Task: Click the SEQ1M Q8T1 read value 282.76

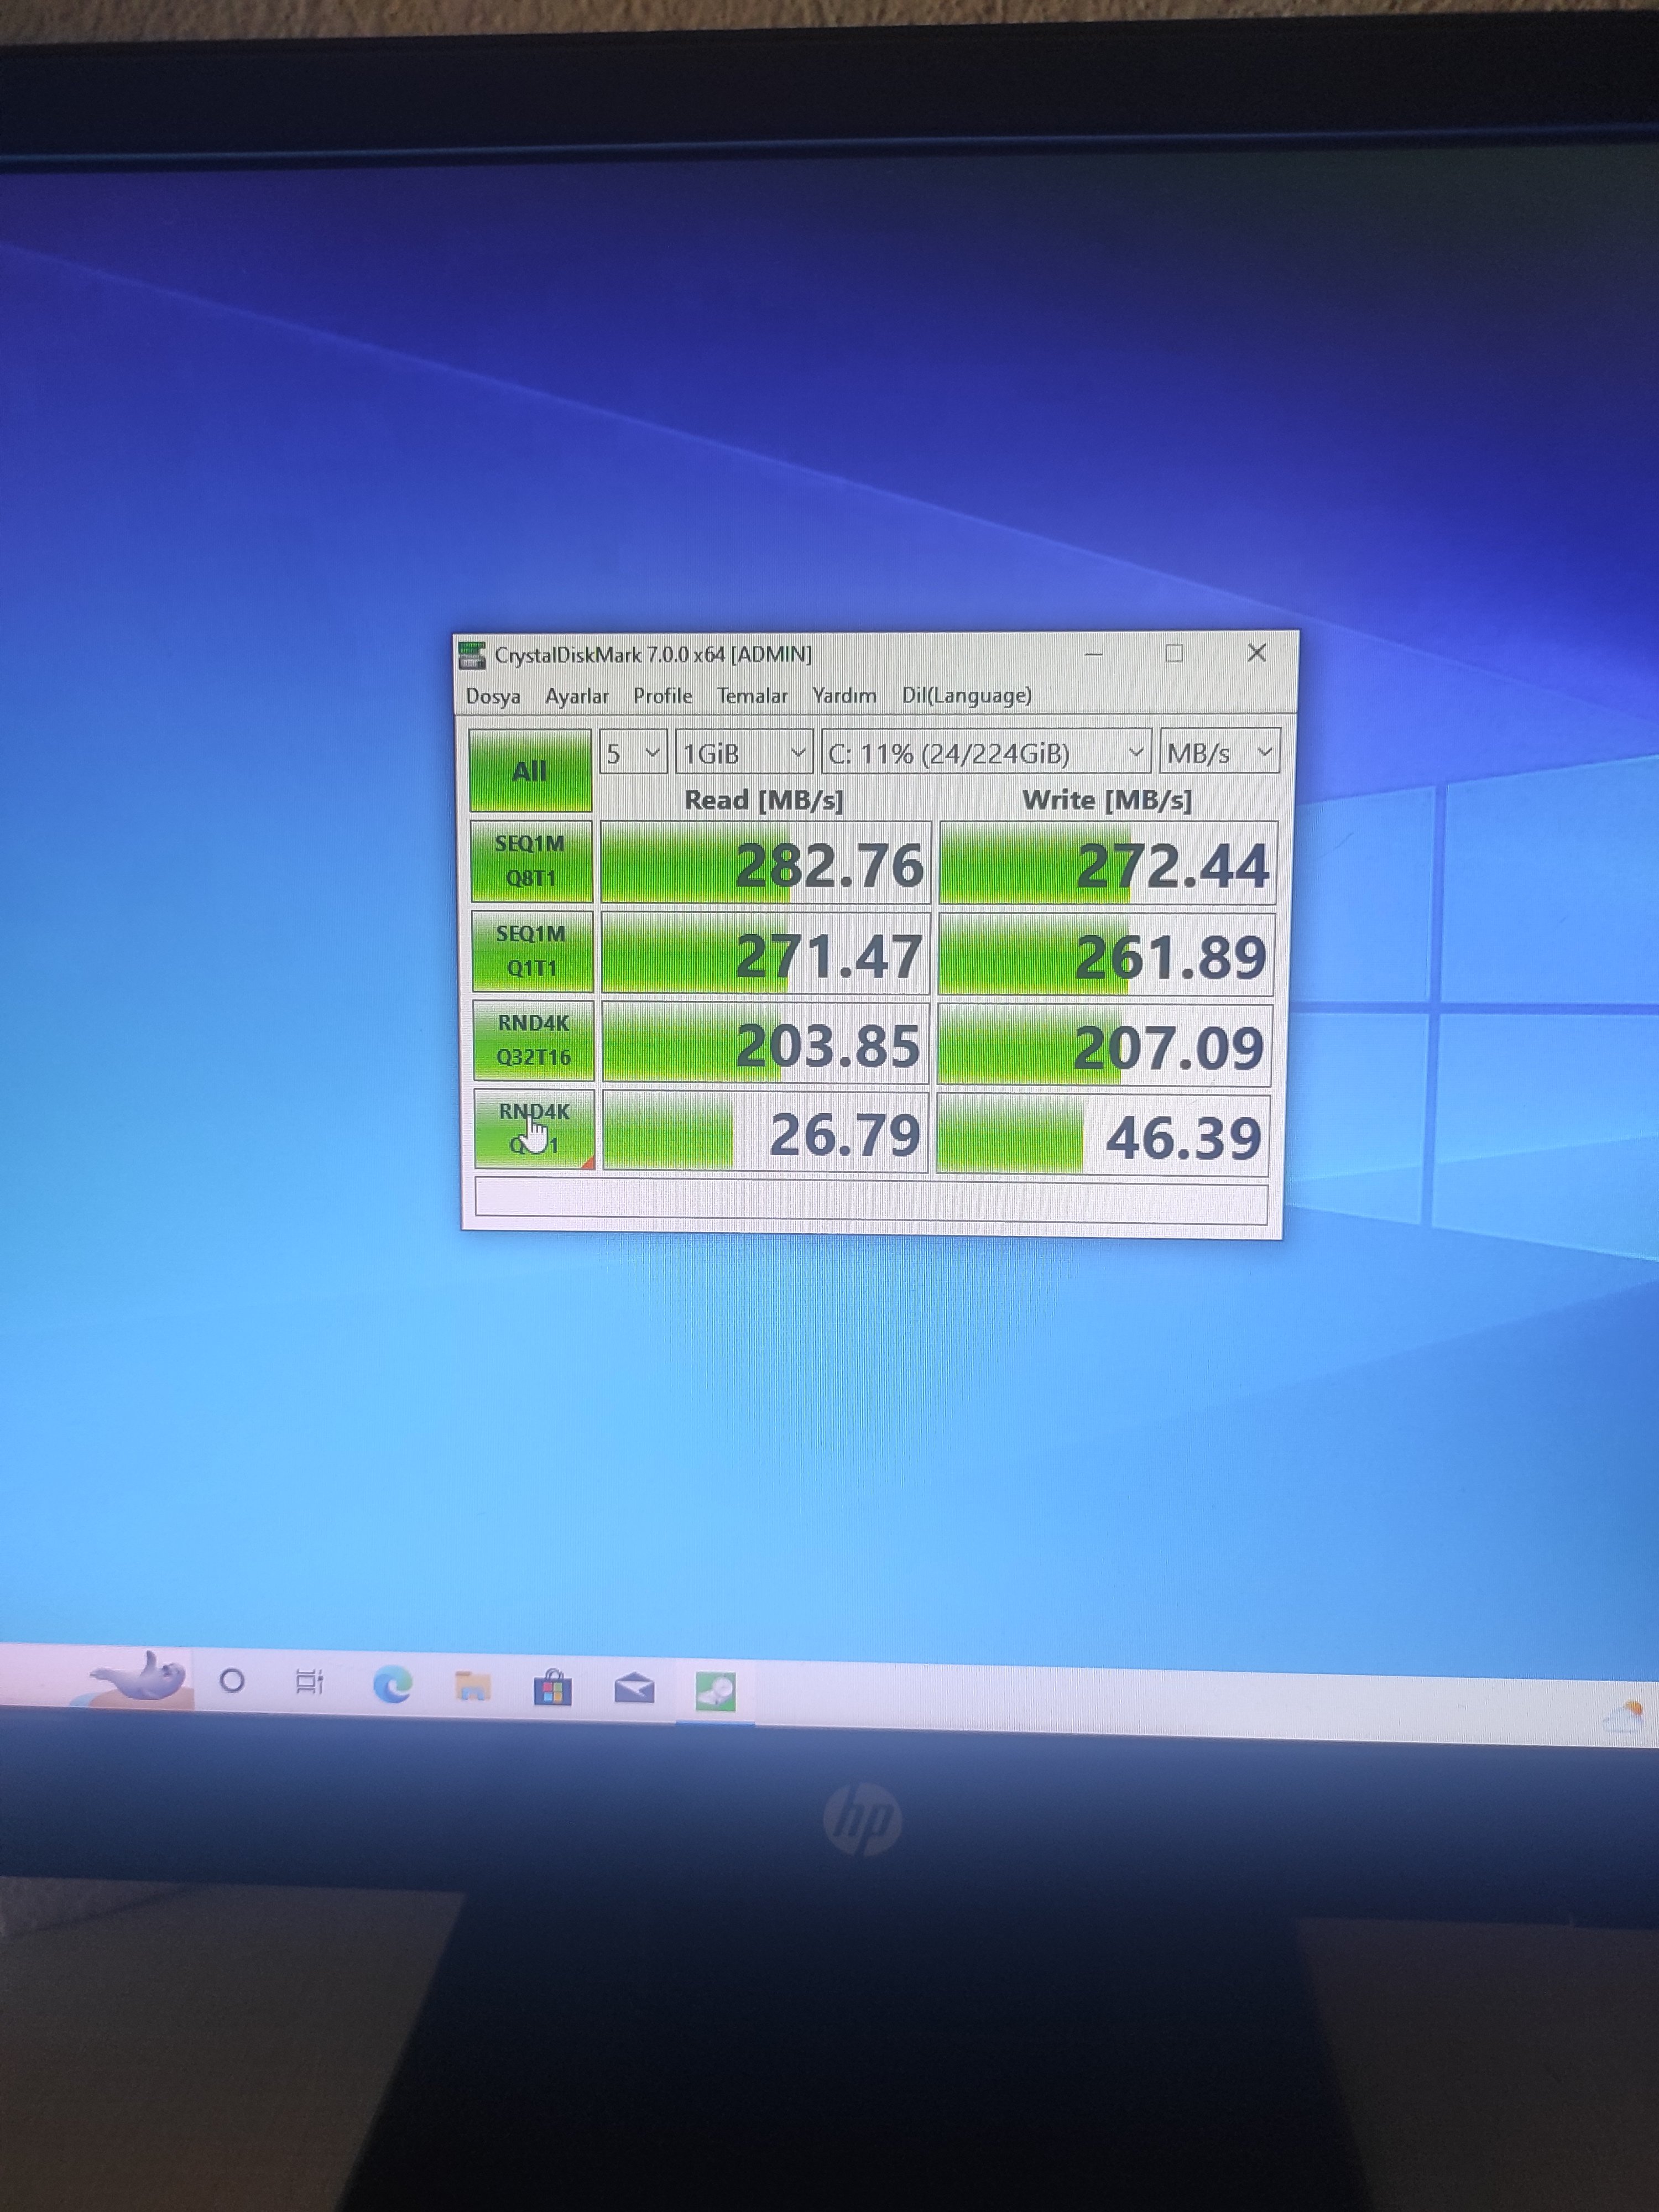Action: (x=766, y=863)
